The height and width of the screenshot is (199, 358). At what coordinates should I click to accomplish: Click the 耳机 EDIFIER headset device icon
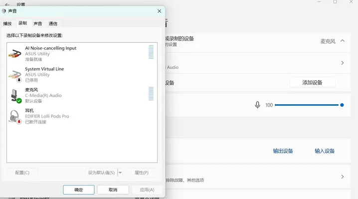(15, 117)
